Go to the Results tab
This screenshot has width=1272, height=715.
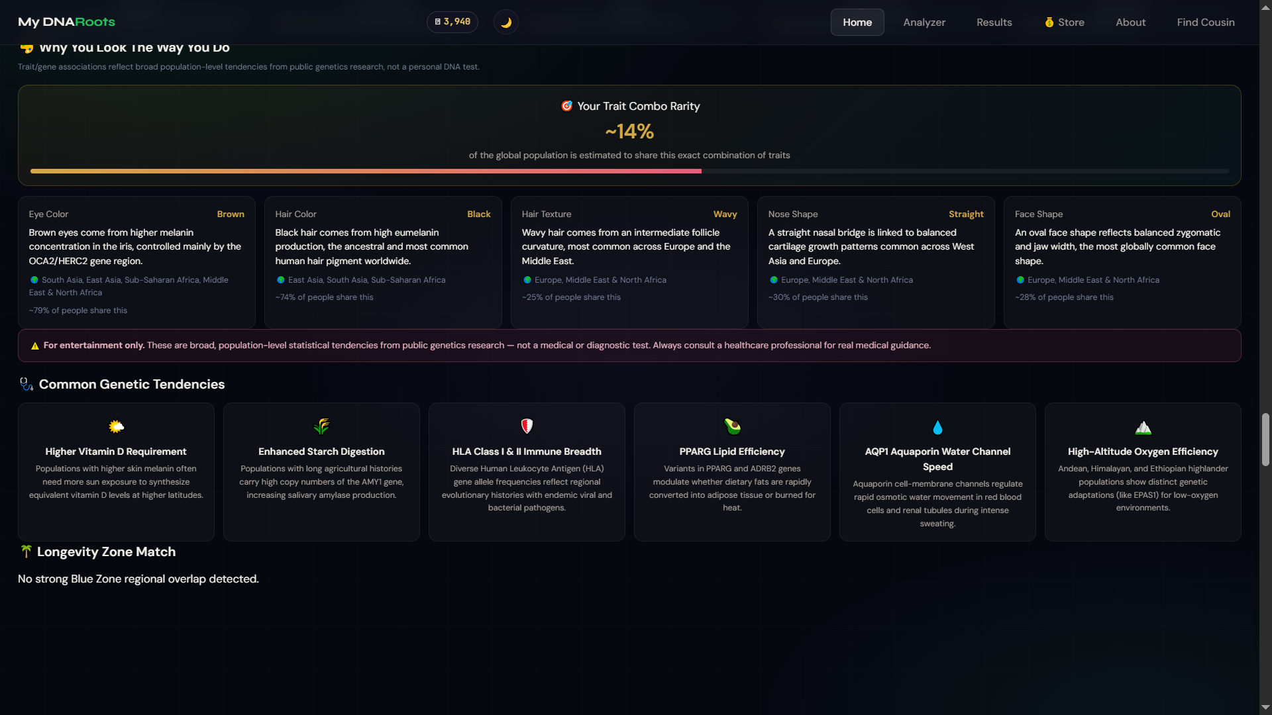[994, 22]
